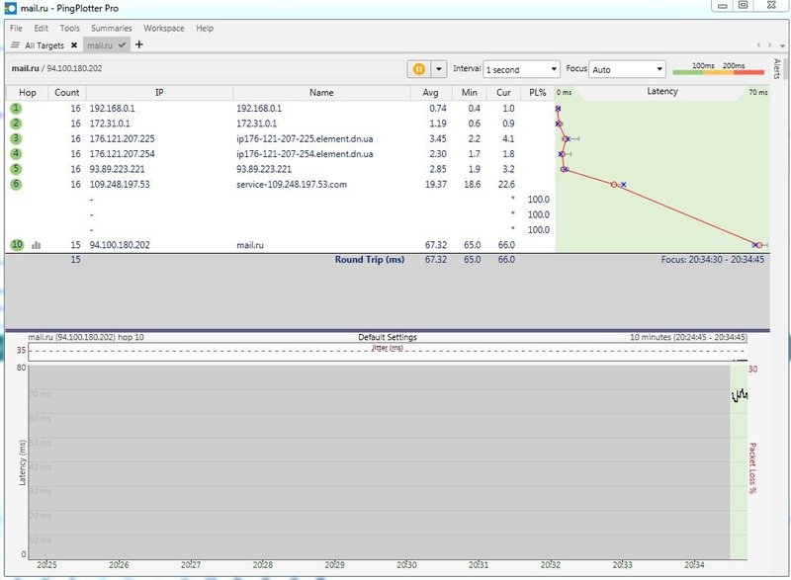
Task: Toggle the timeline graph icon for hop 10
Action: (36, 245)
